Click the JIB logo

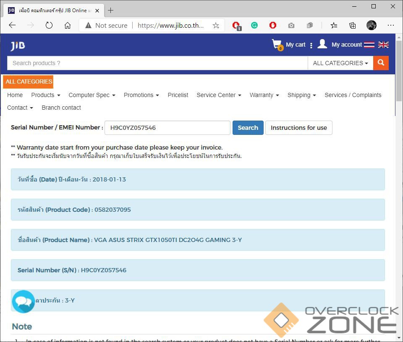pyautogui.click(x=18, y=45)
